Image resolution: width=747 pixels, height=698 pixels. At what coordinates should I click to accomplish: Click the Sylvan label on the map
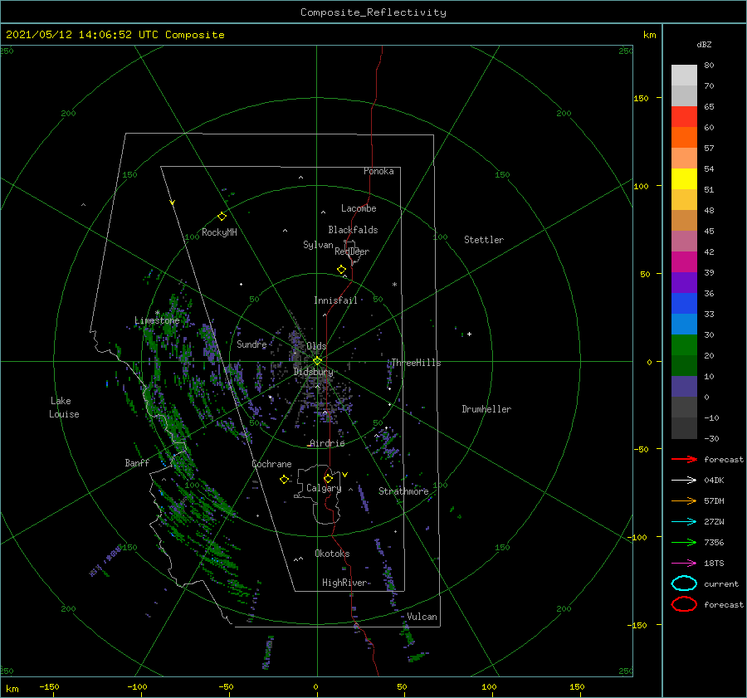click(x=318, y=245)
